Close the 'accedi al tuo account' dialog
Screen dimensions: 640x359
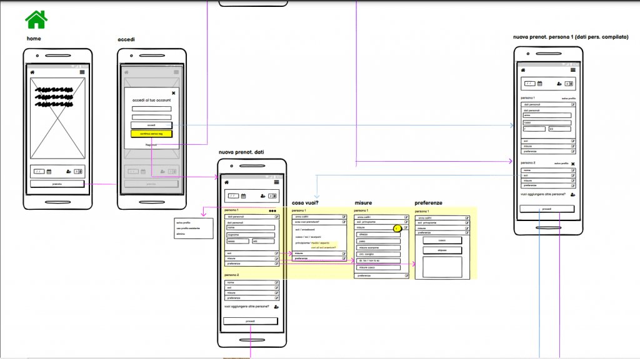click(173, 93)
